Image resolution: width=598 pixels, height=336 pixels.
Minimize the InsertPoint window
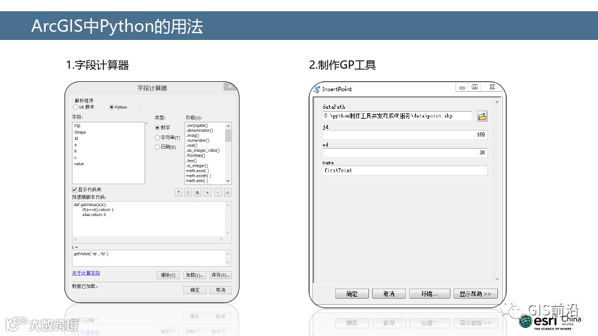[462, 87]
